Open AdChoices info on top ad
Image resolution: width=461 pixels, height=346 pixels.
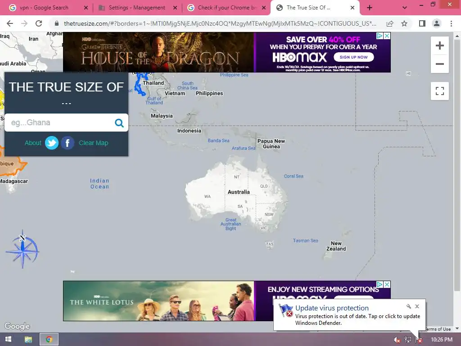(x=380, y=36)
